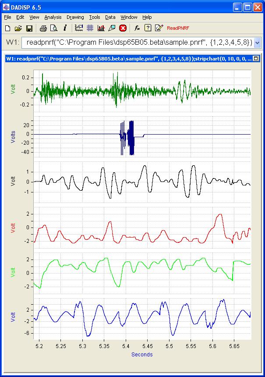
Task: Click the W1: label beside formula field
Action: pos(13,43)
